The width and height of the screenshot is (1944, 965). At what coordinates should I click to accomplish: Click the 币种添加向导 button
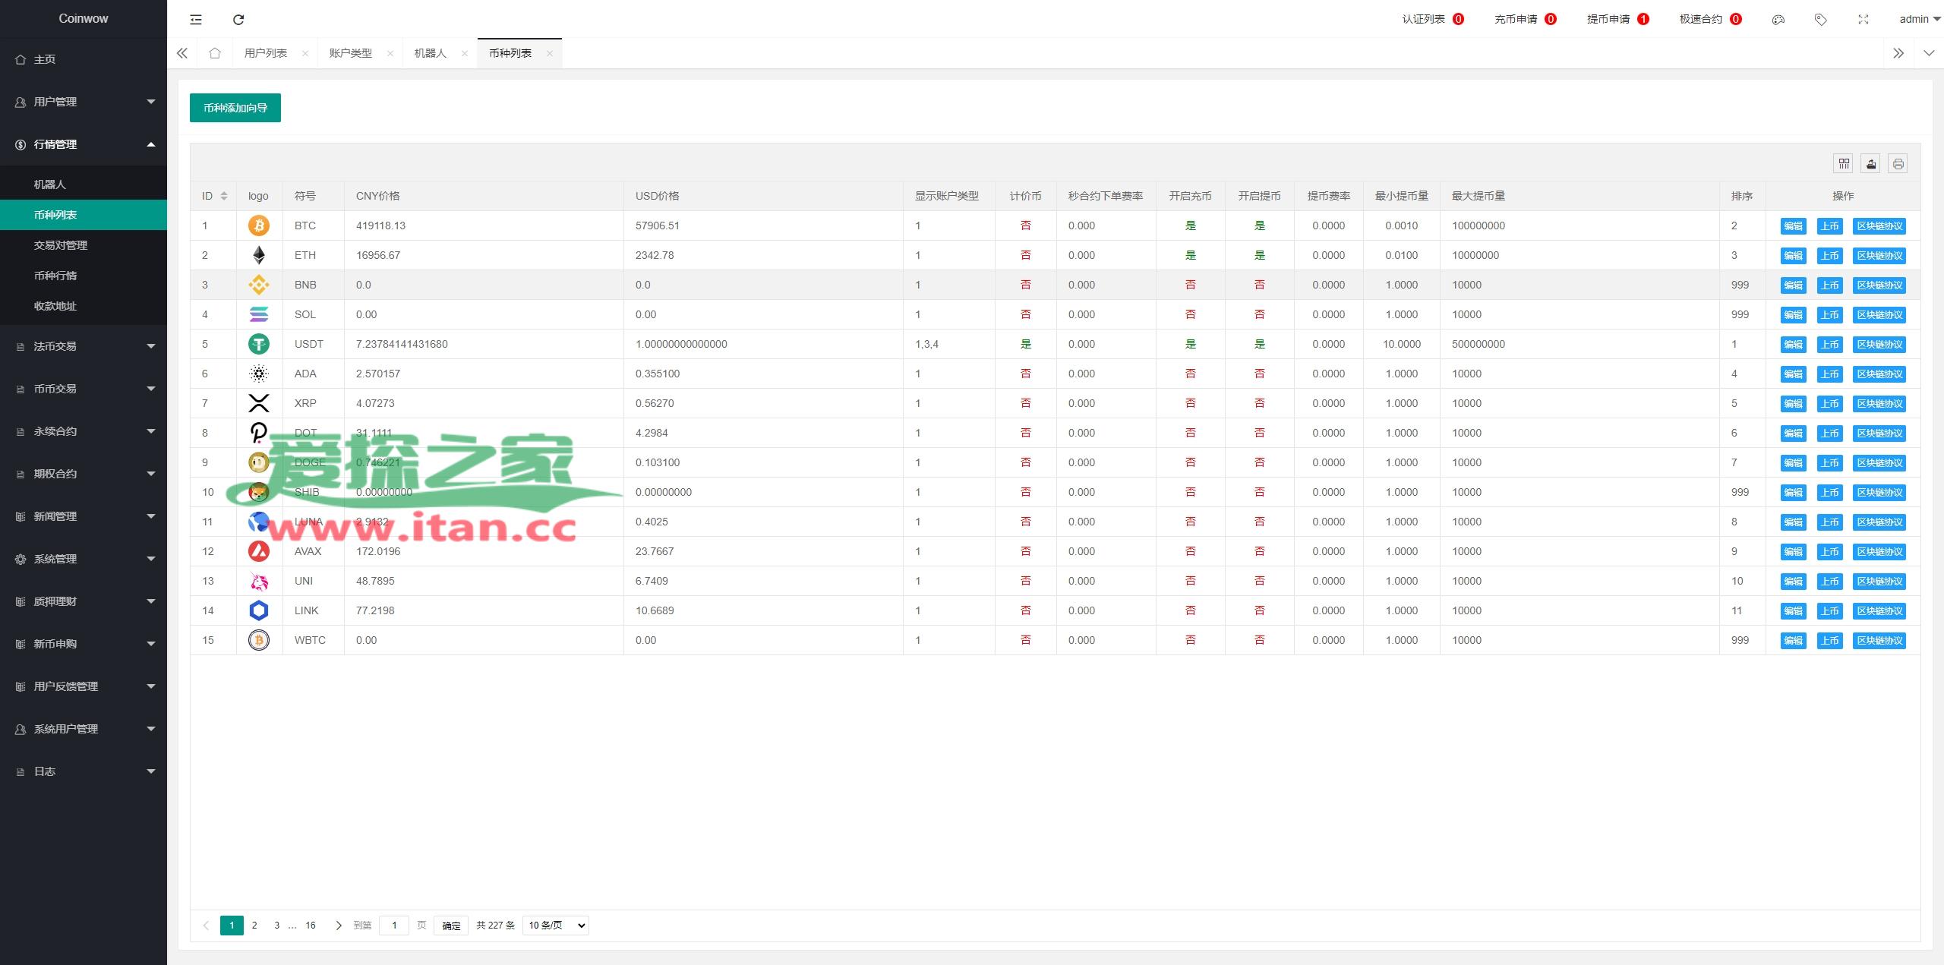point(235,108)
